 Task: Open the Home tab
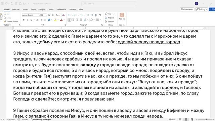(x=7, y=9)
